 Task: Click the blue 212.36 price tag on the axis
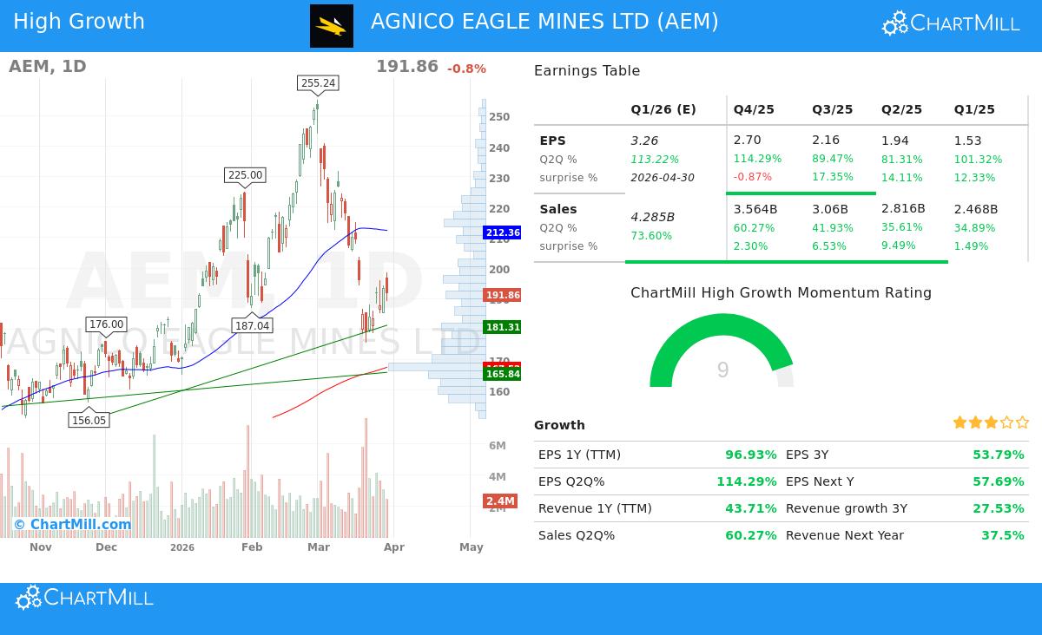click(503, 232)
